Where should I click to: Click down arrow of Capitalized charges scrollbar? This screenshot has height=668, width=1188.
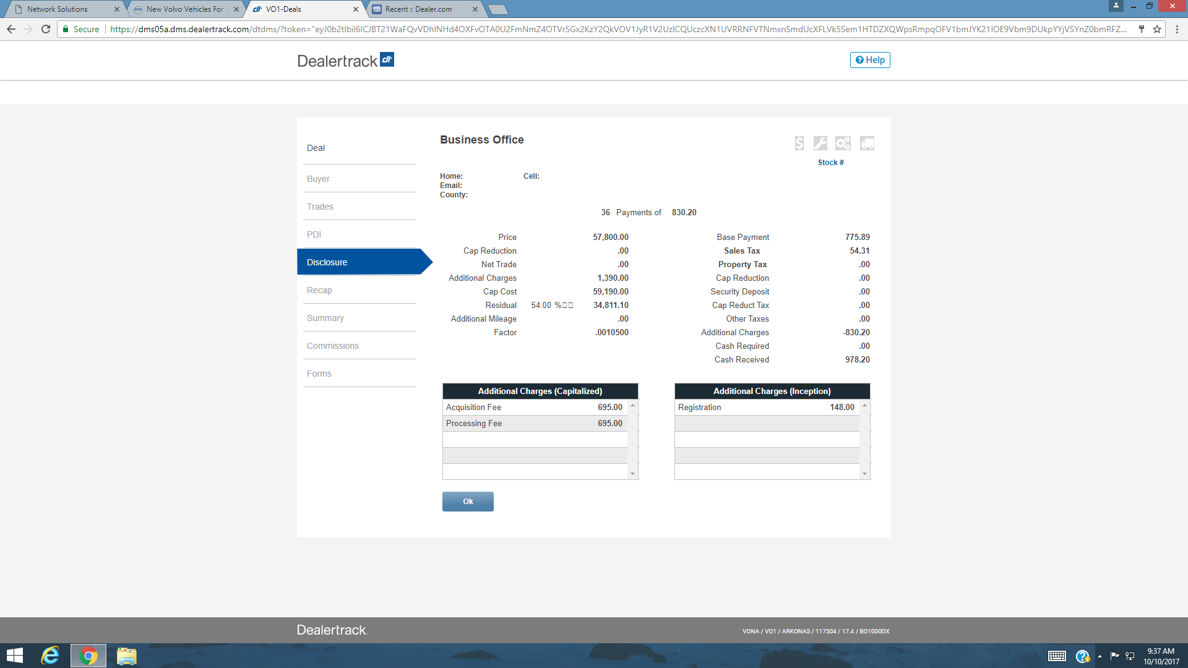tap(632, 474)
